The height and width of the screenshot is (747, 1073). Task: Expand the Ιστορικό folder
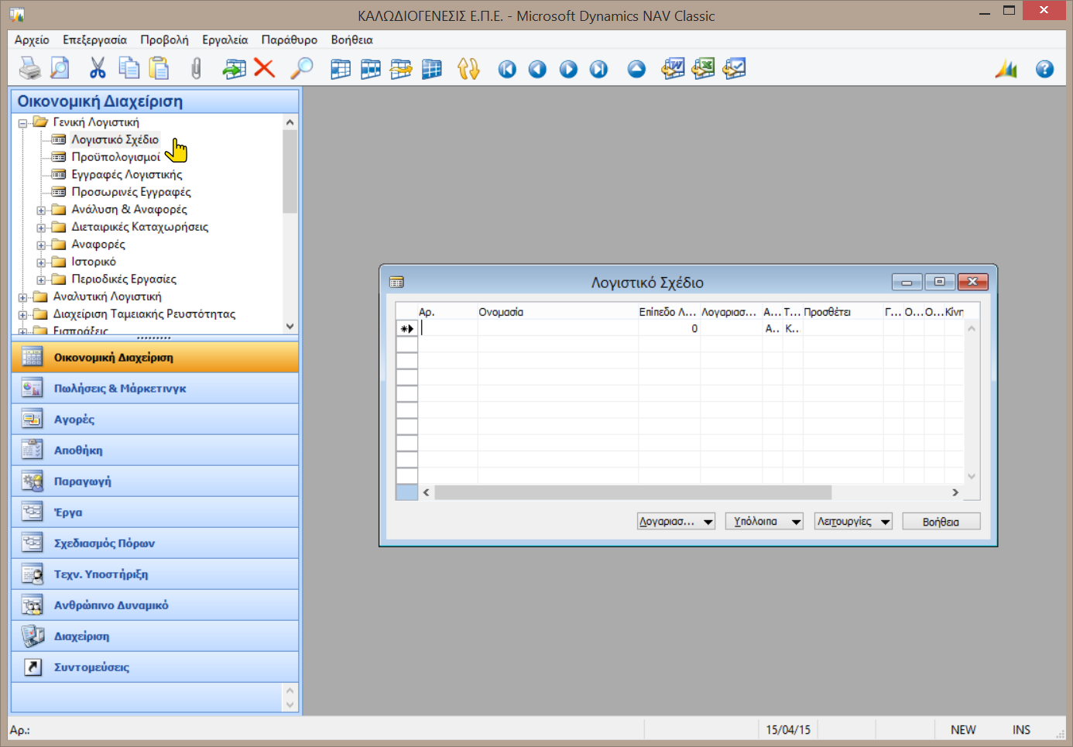[42, 262]
